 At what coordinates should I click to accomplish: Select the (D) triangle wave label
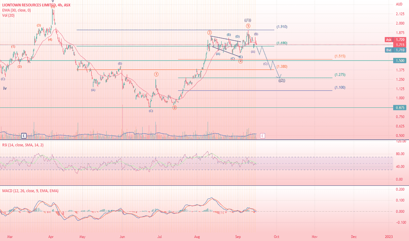click(x=237, y=36)
